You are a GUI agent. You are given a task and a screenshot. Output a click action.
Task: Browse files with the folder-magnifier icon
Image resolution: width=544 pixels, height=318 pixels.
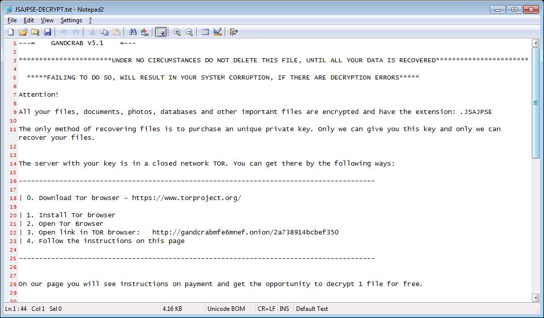pos(35,32)
